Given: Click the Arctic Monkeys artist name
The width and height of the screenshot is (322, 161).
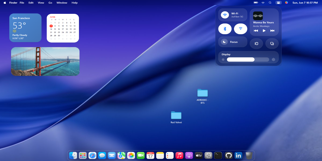Looking at the screenshot, I should coord(261,26).
